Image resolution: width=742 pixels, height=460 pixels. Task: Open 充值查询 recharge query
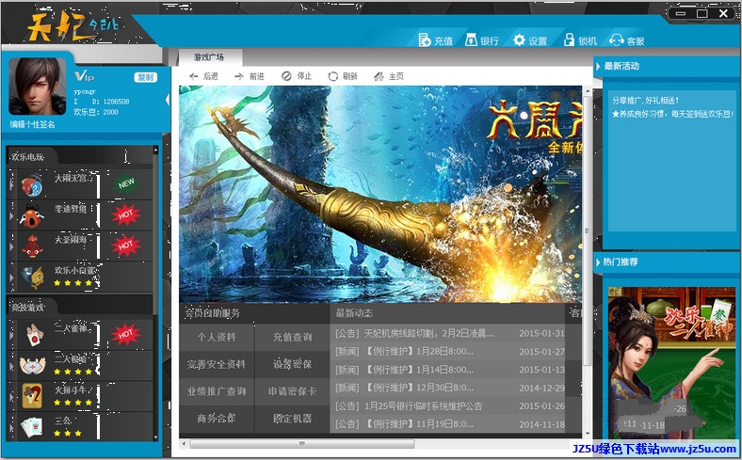tap(292, 337)
